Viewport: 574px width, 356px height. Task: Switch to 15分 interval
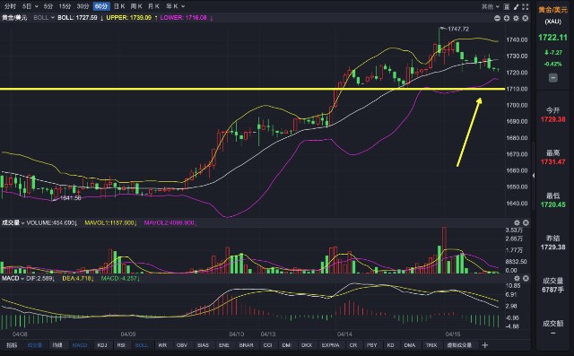65,6
